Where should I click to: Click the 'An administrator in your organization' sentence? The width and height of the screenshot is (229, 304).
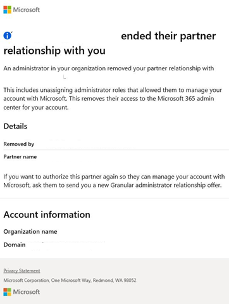click(x=109, y=68)
